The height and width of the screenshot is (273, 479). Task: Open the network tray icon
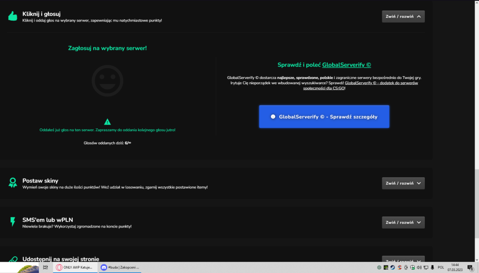(426, 268)
